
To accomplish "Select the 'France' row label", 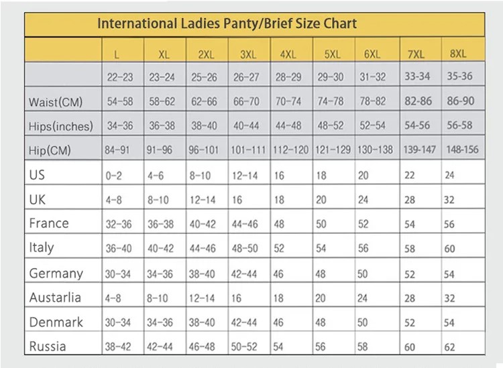I will coord(49,223).
